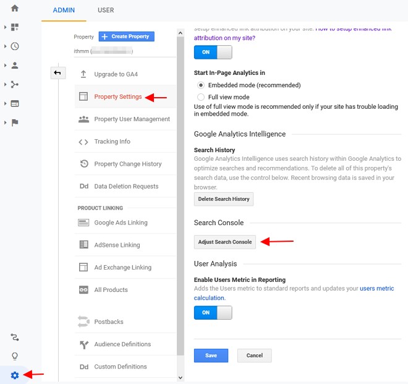Image resolution: width=408 pixels, height=384 pixels.
Task: Expand the Conversions section arrow
Action: [x=5, y=122]
